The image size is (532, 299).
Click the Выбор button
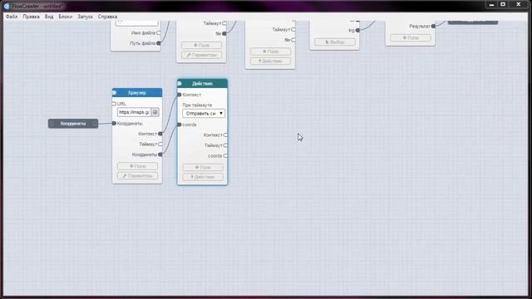(x=335, y=42)
